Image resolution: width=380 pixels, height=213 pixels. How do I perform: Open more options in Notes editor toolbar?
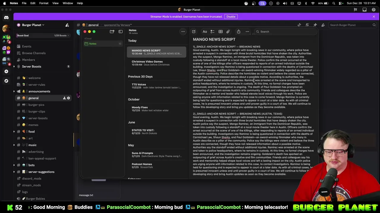pos(247,32)
